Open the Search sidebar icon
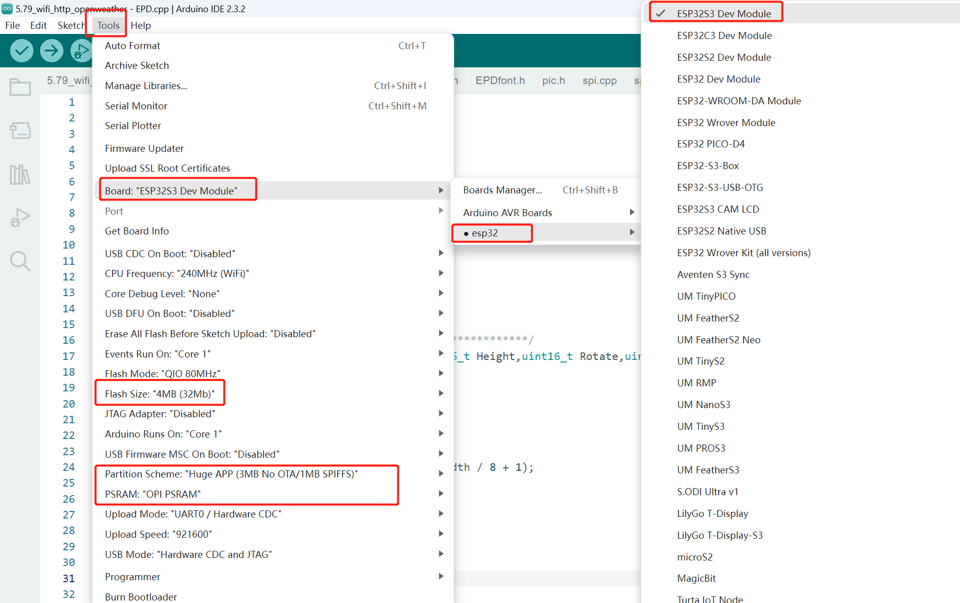This screenshot has height=603, width=960. pyautogui.click(x=20, y=261)
